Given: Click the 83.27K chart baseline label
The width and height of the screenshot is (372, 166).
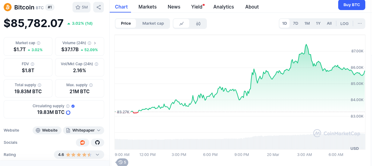Looking at the screenshot, I should (x=123, y=112).
